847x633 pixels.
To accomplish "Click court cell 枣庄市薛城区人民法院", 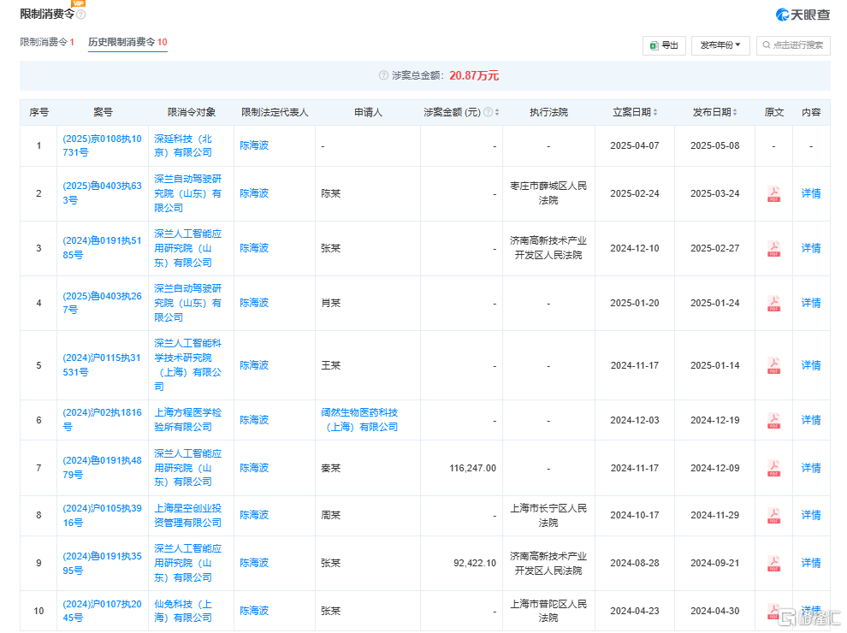I will pos(548,193).
